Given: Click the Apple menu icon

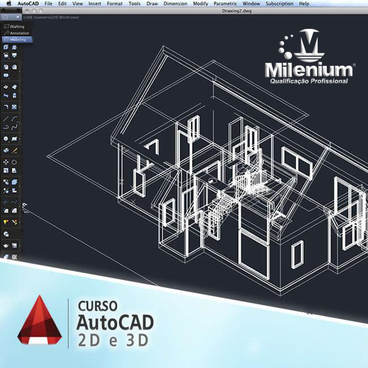Looking at the screenshot, I should pos(8,3).
